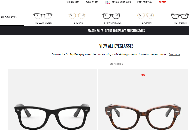189x130 pixels.
Task: Select the Timeless glasses icon
Action: click(x=180, y=16)
